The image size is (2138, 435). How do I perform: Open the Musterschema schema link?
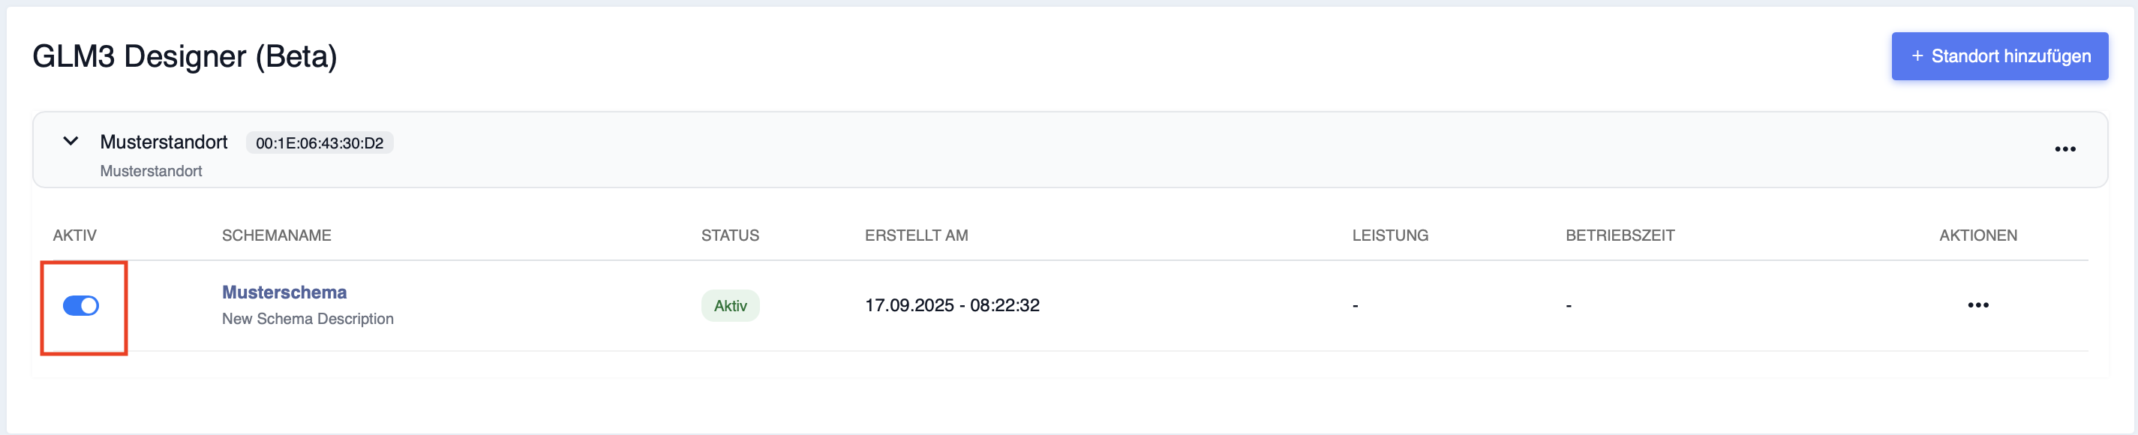pyautogui.click(x=284, y=292)
